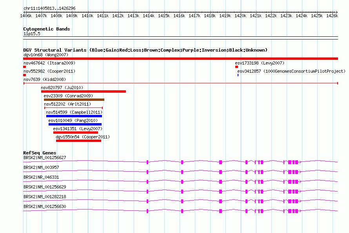The width and height of the screenshot is (349, 233).
Task: Click the BRSK2|NM_001256629 transcript gene line
Action: click(180, 191)
